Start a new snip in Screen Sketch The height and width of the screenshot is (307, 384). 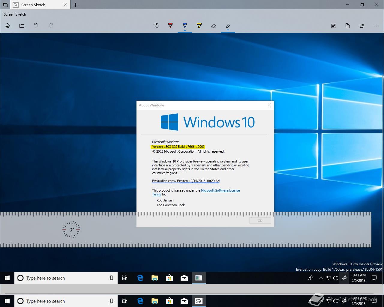7,26
